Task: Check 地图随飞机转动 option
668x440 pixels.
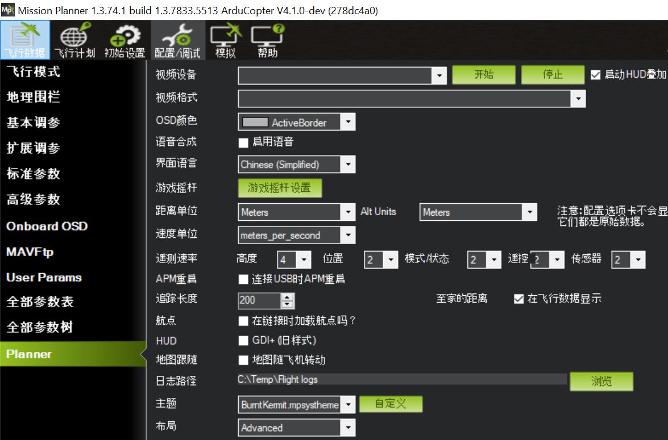Action: [243, 360]
